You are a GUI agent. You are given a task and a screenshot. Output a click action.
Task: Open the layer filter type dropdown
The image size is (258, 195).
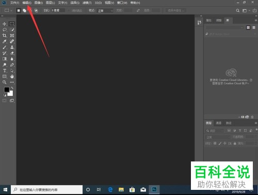tap(215, 131)
